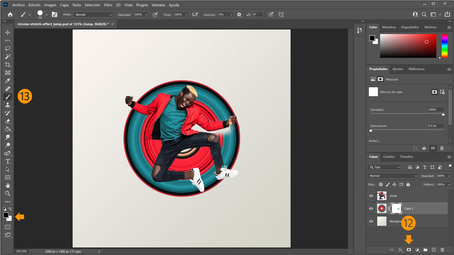Lock all layer attributes padlock
Viewport: 454px width, 255px height.
[x=408, y=185]
